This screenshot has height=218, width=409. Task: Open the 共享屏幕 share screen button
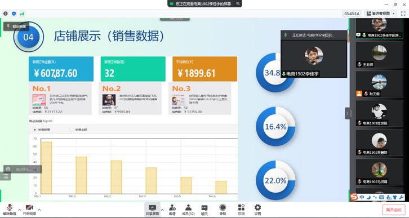152,210
